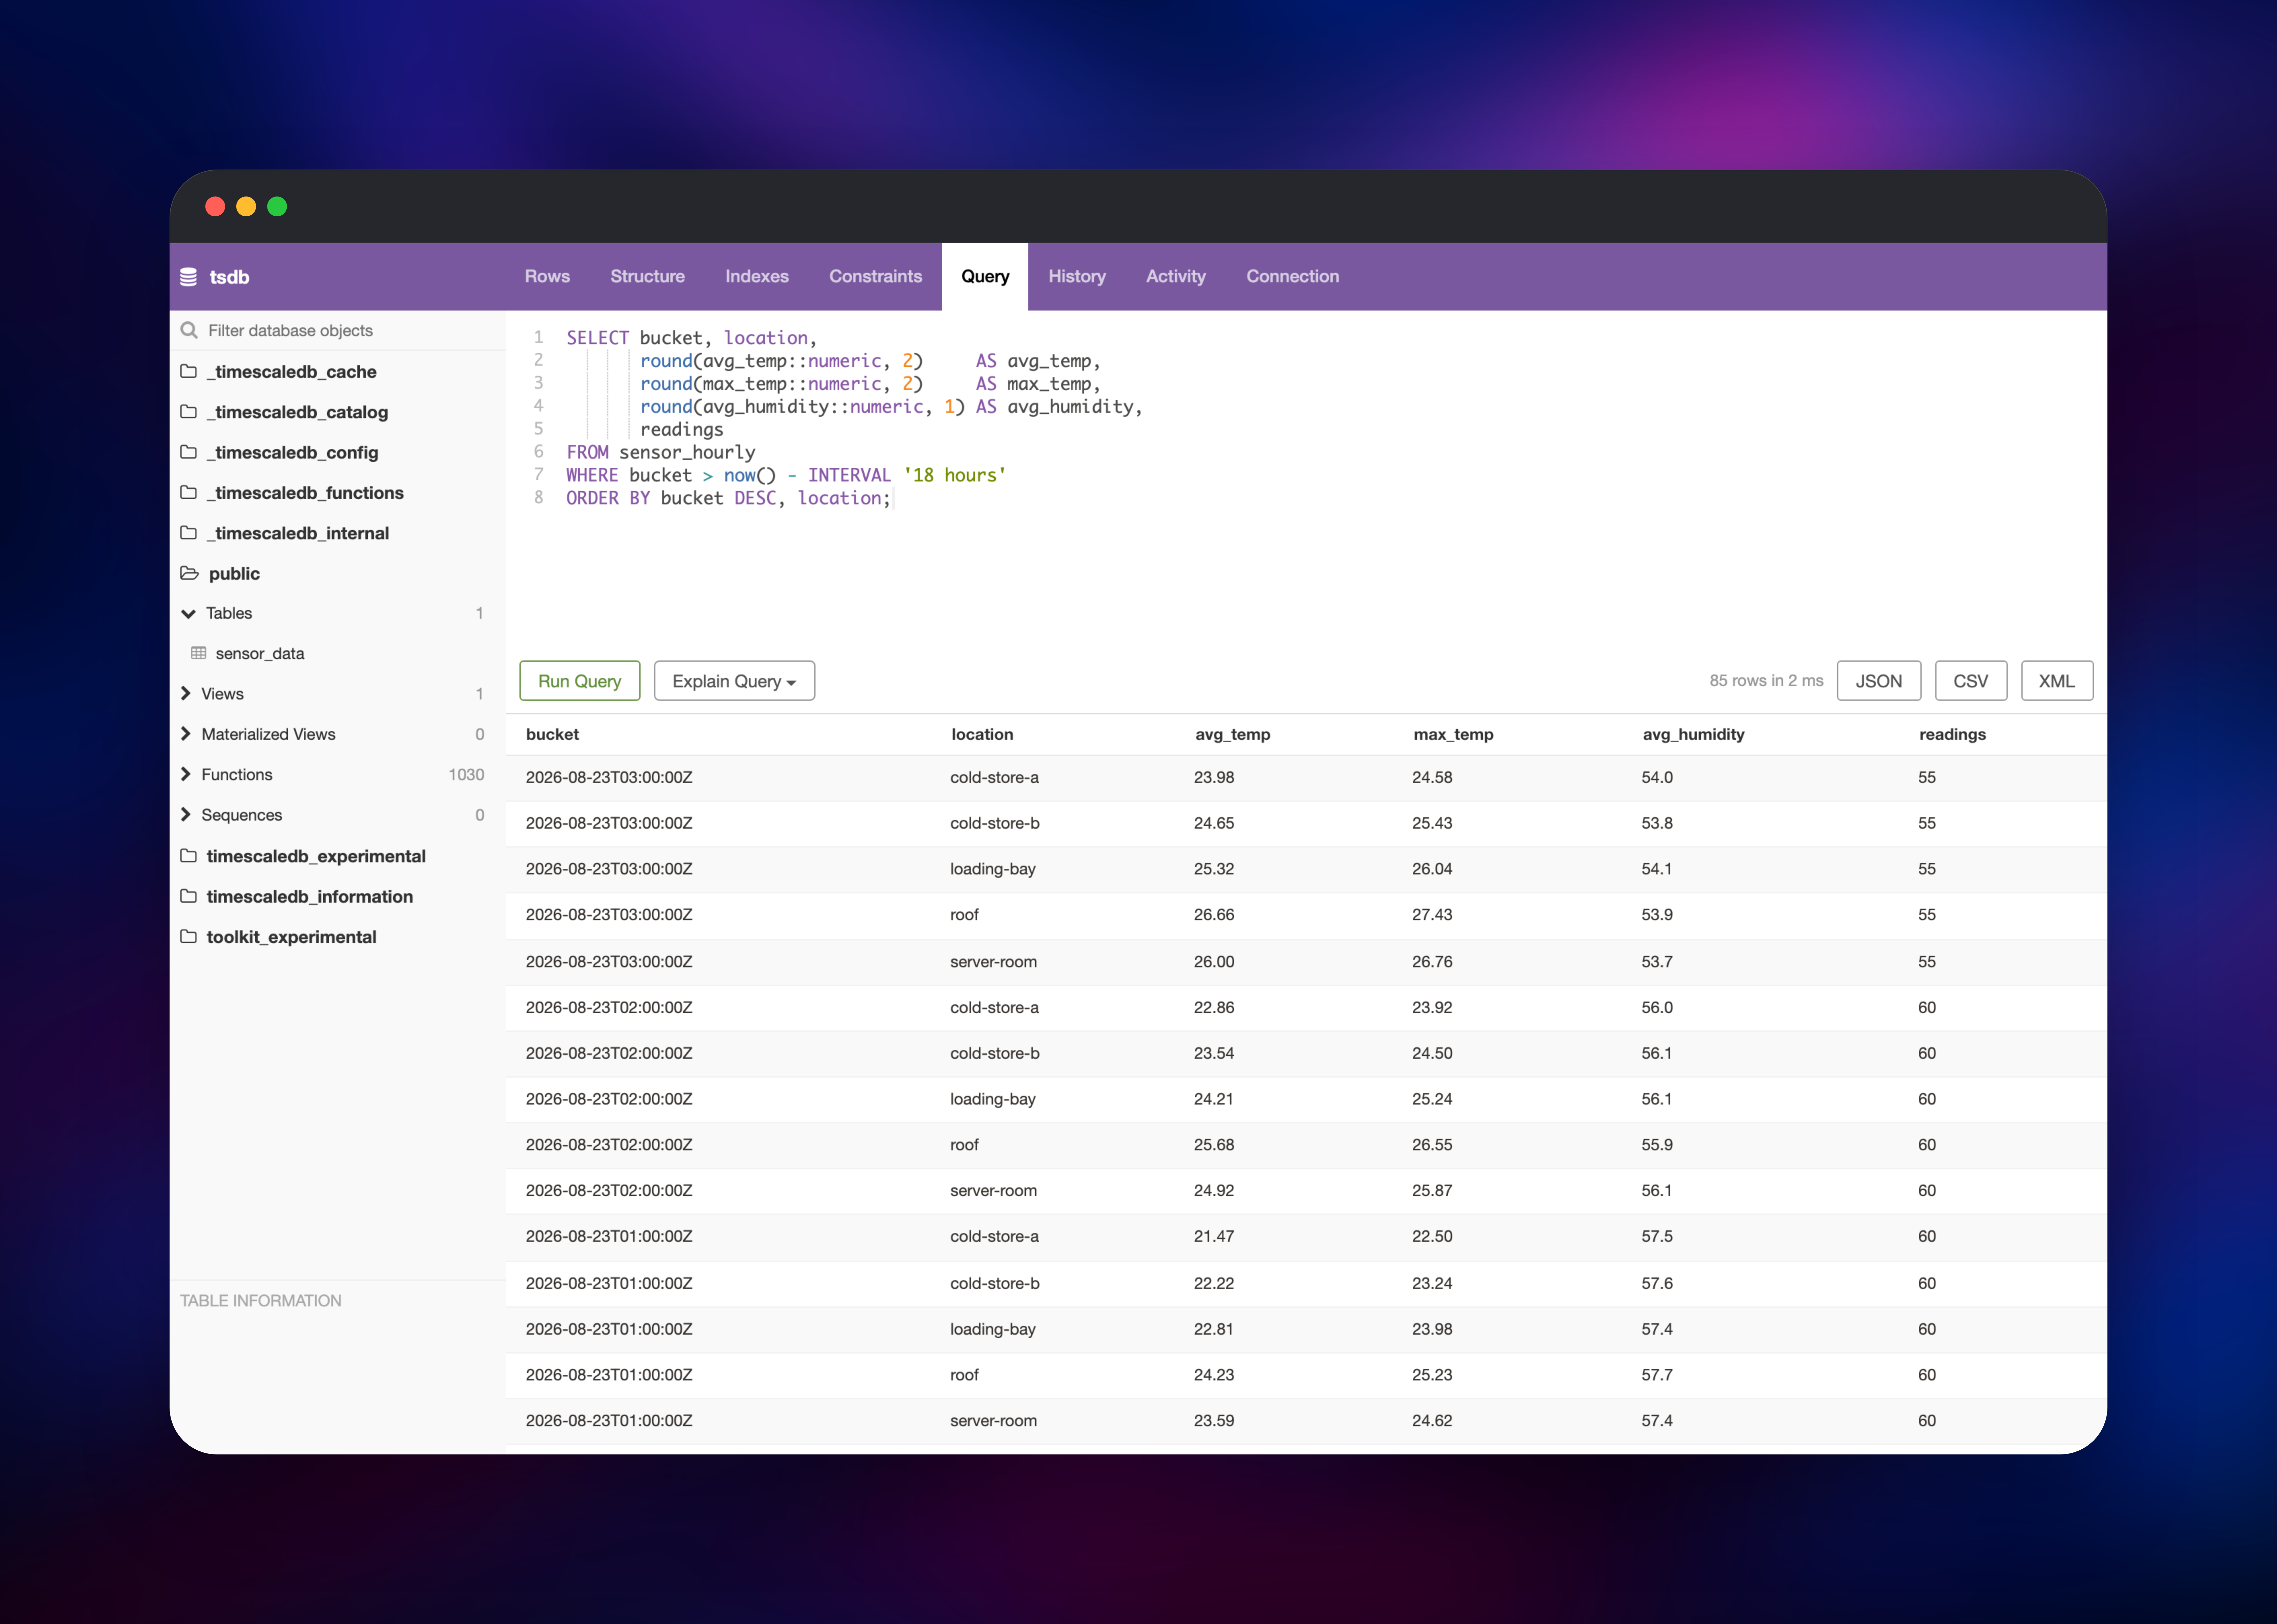This screenshot has width=2277, height=1624.
Task: Click the macOS red close window button
Action: pyautogui.click(x=215, y=206)
